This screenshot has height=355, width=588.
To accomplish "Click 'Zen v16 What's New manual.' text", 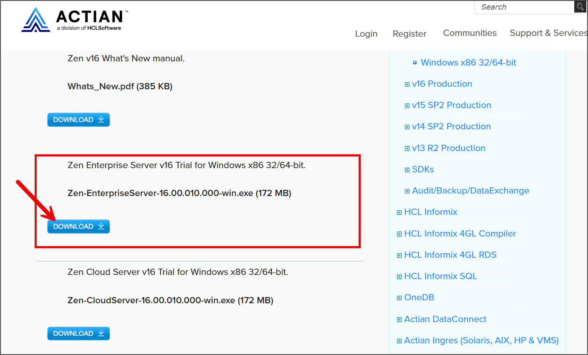I will [x=126, y=58].
